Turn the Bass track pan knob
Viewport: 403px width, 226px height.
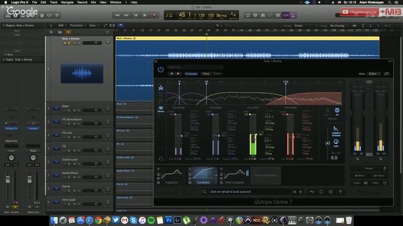tap(108, 109)
